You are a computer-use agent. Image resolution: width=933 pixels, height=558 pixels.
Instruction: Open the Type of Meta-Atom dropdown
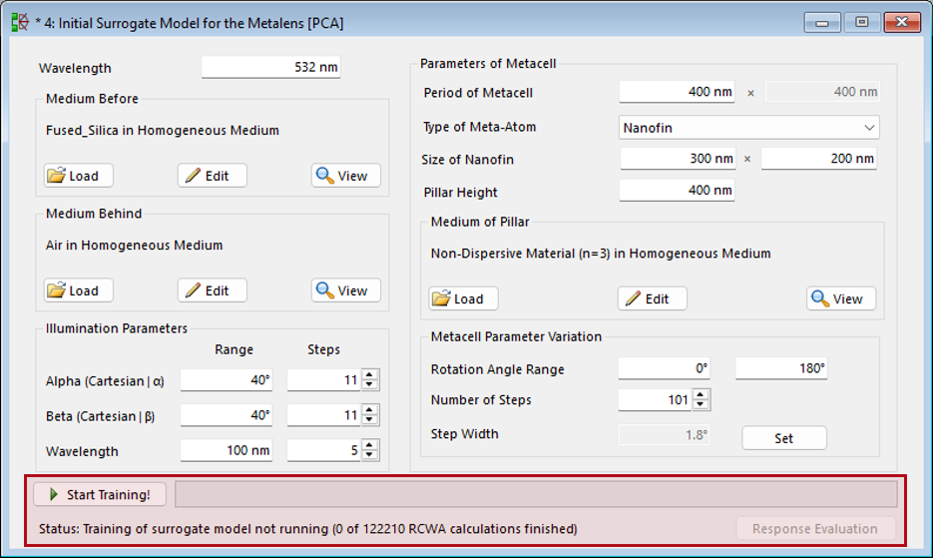click(x=748, y=128)
